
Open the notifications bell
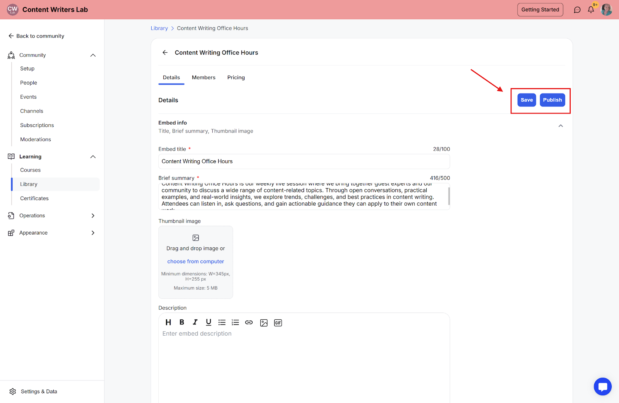point(591,10)
